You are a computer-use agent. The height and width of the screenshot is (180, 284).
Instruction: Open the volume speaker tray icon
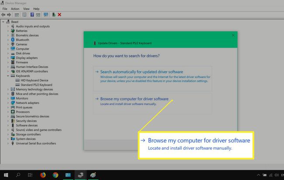[x=277, y=175]
